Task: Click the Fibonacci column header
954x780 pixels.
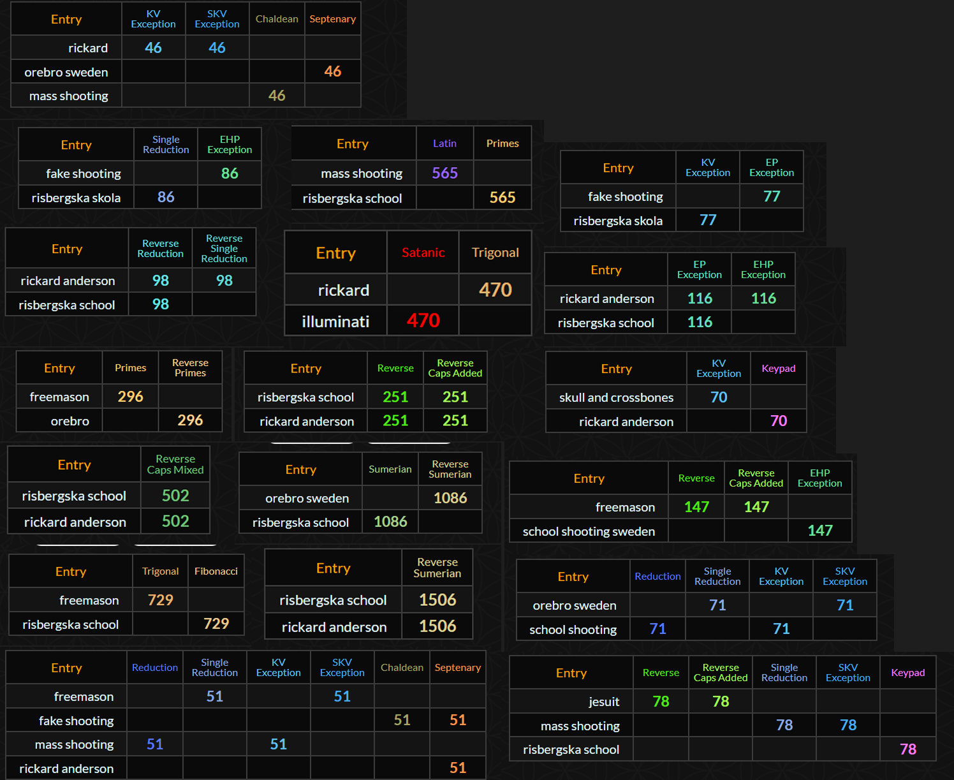Action: click(x=216, y=571)
